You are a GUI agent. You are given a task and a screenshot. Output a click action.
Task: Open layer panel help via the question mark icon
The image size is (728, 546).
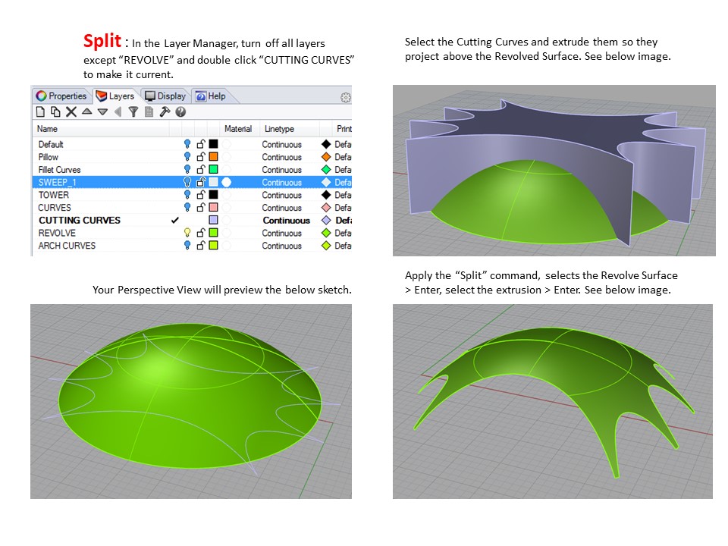179,111
